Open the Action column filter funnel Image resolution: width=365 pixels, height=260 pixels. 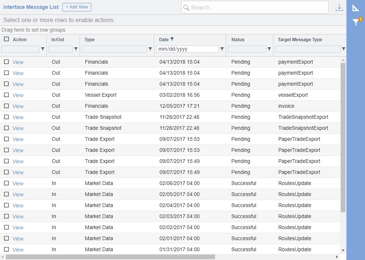coord(42,49)
